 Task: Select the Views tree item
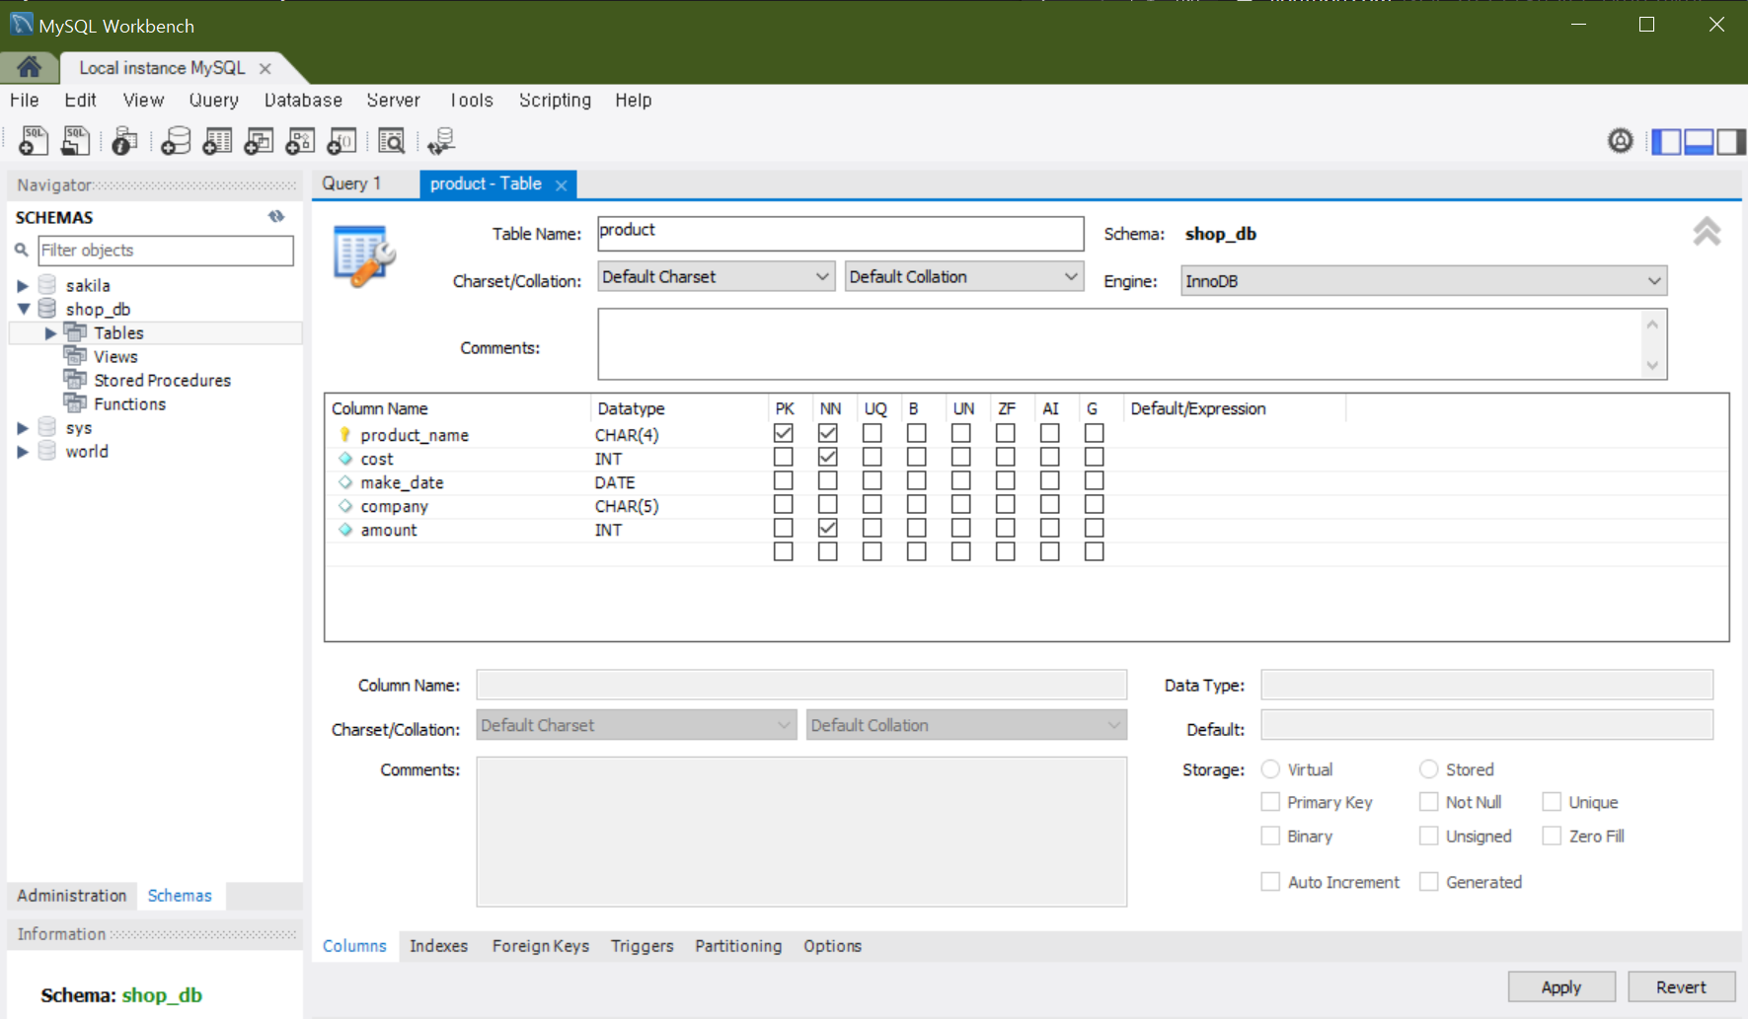pos(115,357)
